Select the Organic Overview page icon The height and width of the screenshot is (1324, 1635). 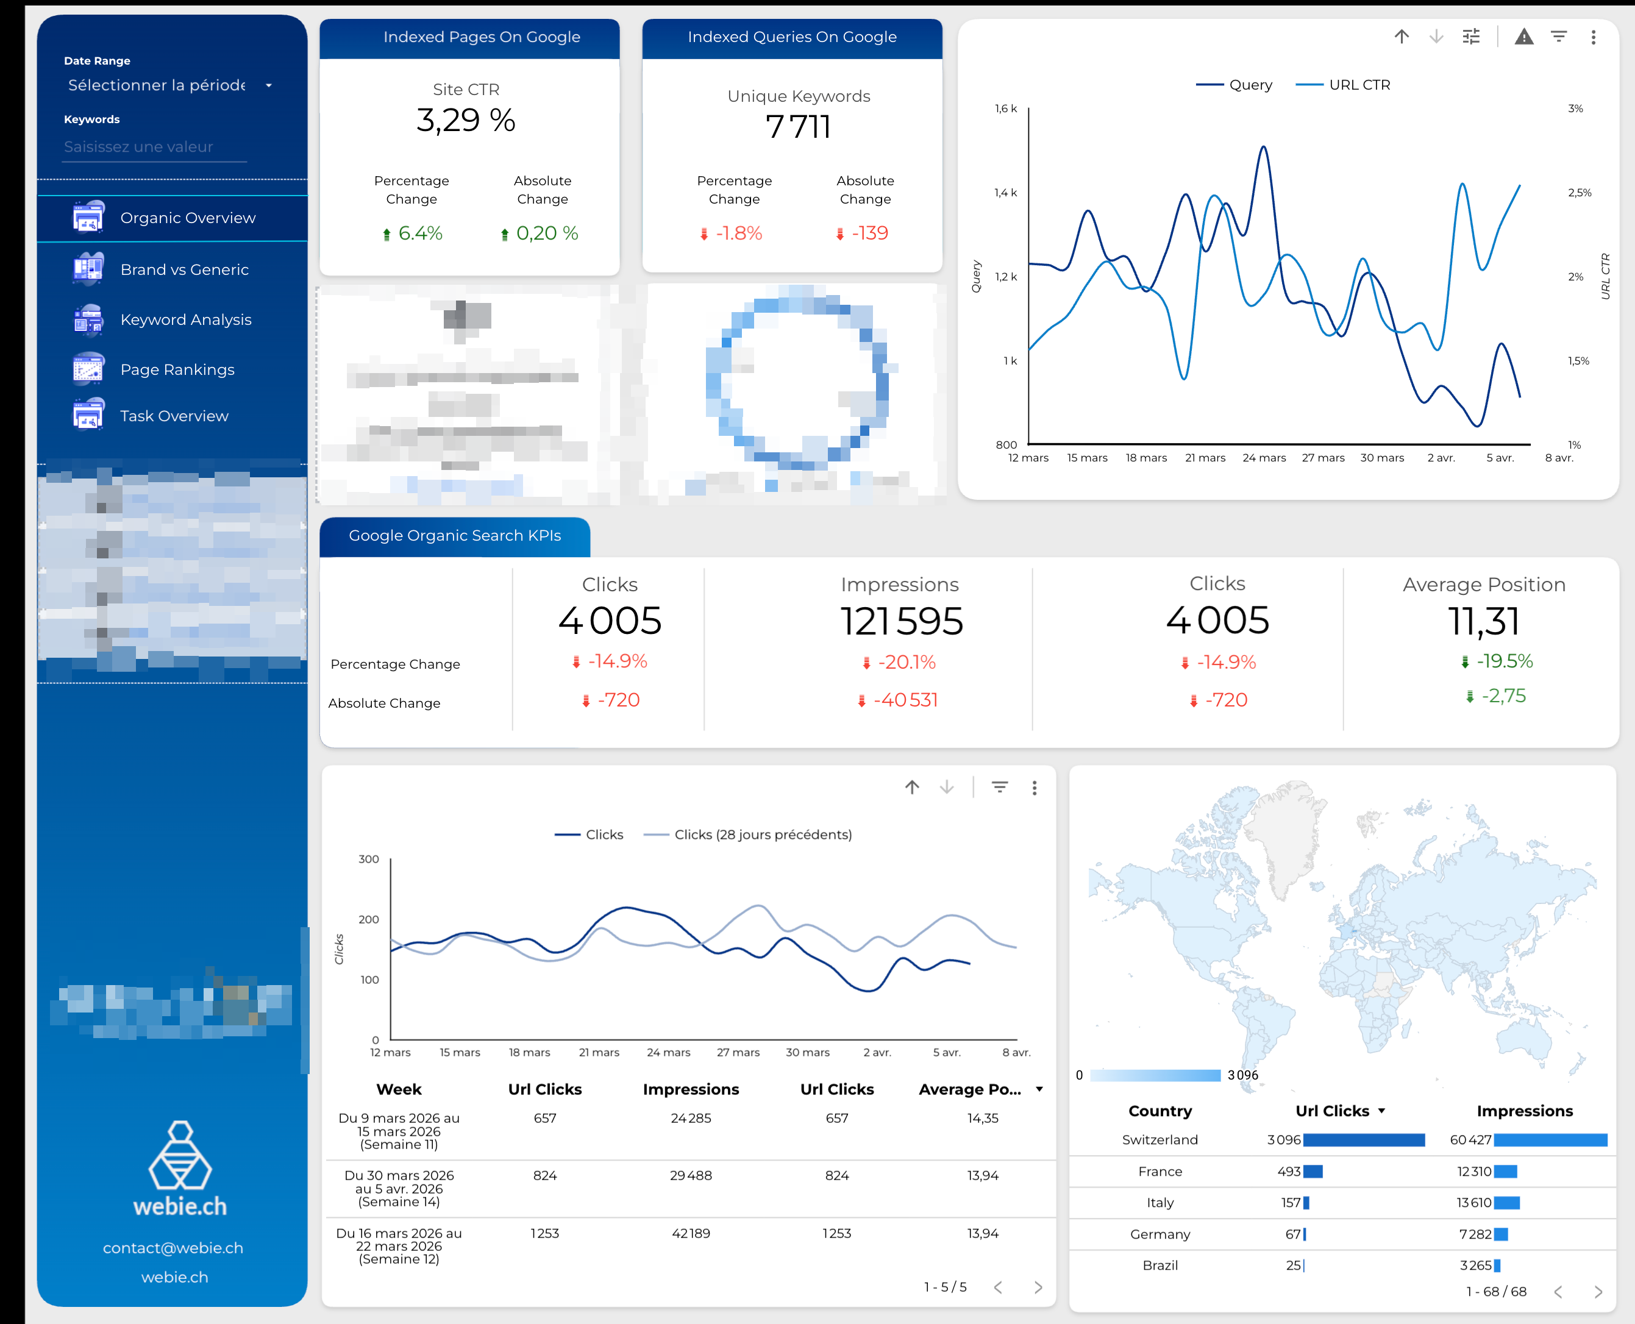click(88, 218)
